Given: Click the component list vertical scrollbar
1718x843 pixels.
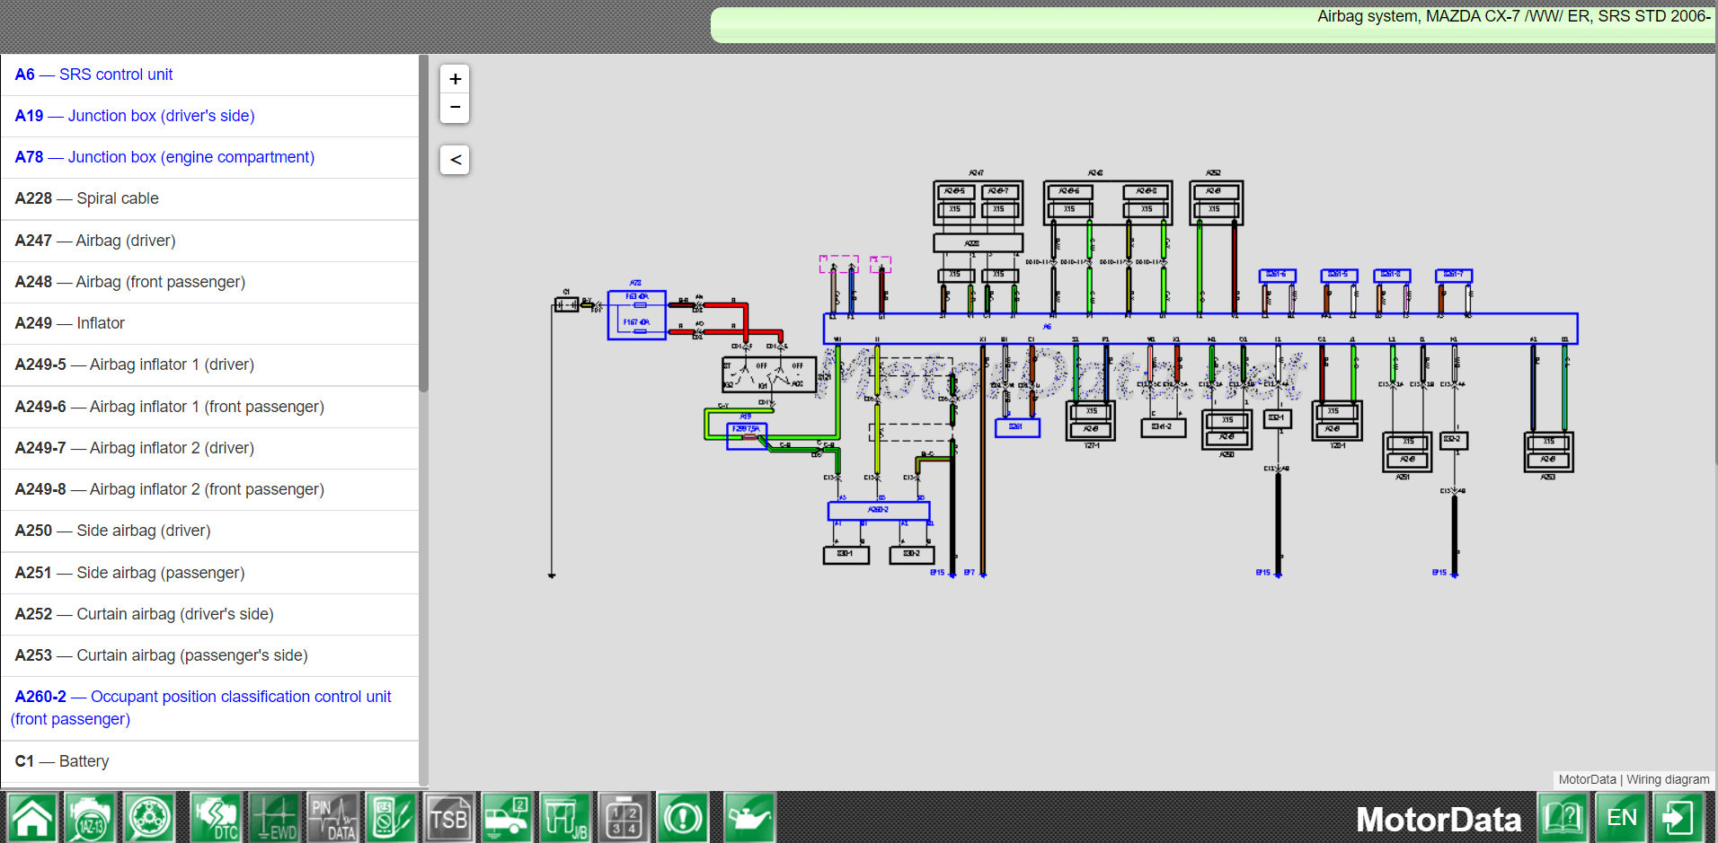Looking at the screenshot, I should click(x=423, y=223).
